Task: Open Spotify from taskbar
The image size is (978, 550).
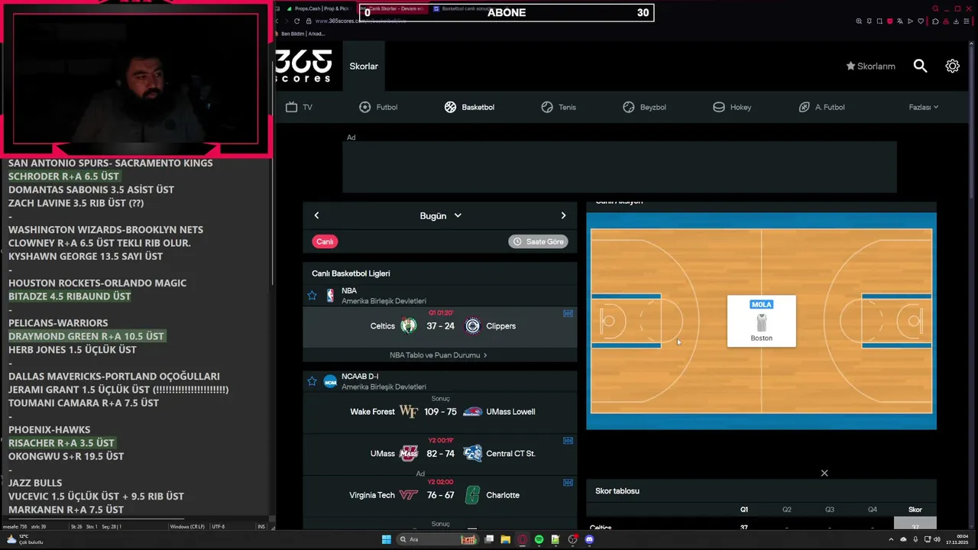Action: [539, 539]
